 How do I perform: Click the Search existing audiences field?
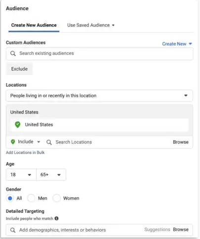click(x=100, y=53)
